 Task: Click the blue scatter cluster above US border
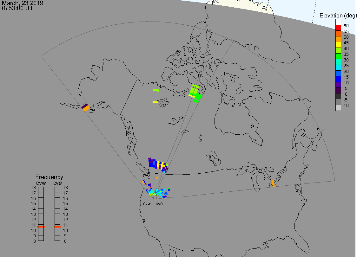click(x=158, y=165)
